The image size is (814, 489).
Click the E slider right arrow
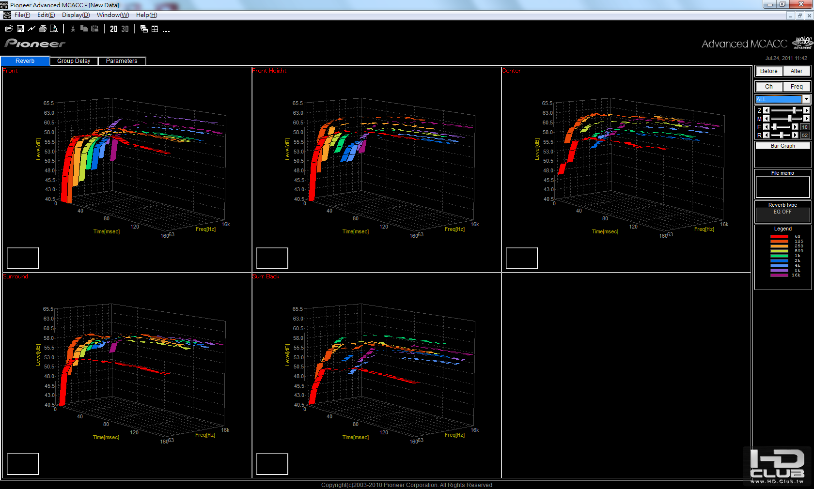(x=795, y=127)
